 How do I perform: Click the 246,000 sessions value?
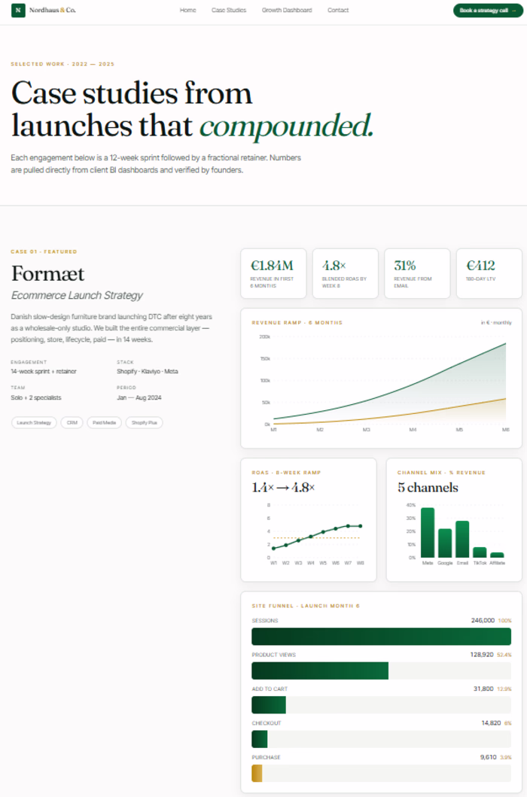point(483,621)
